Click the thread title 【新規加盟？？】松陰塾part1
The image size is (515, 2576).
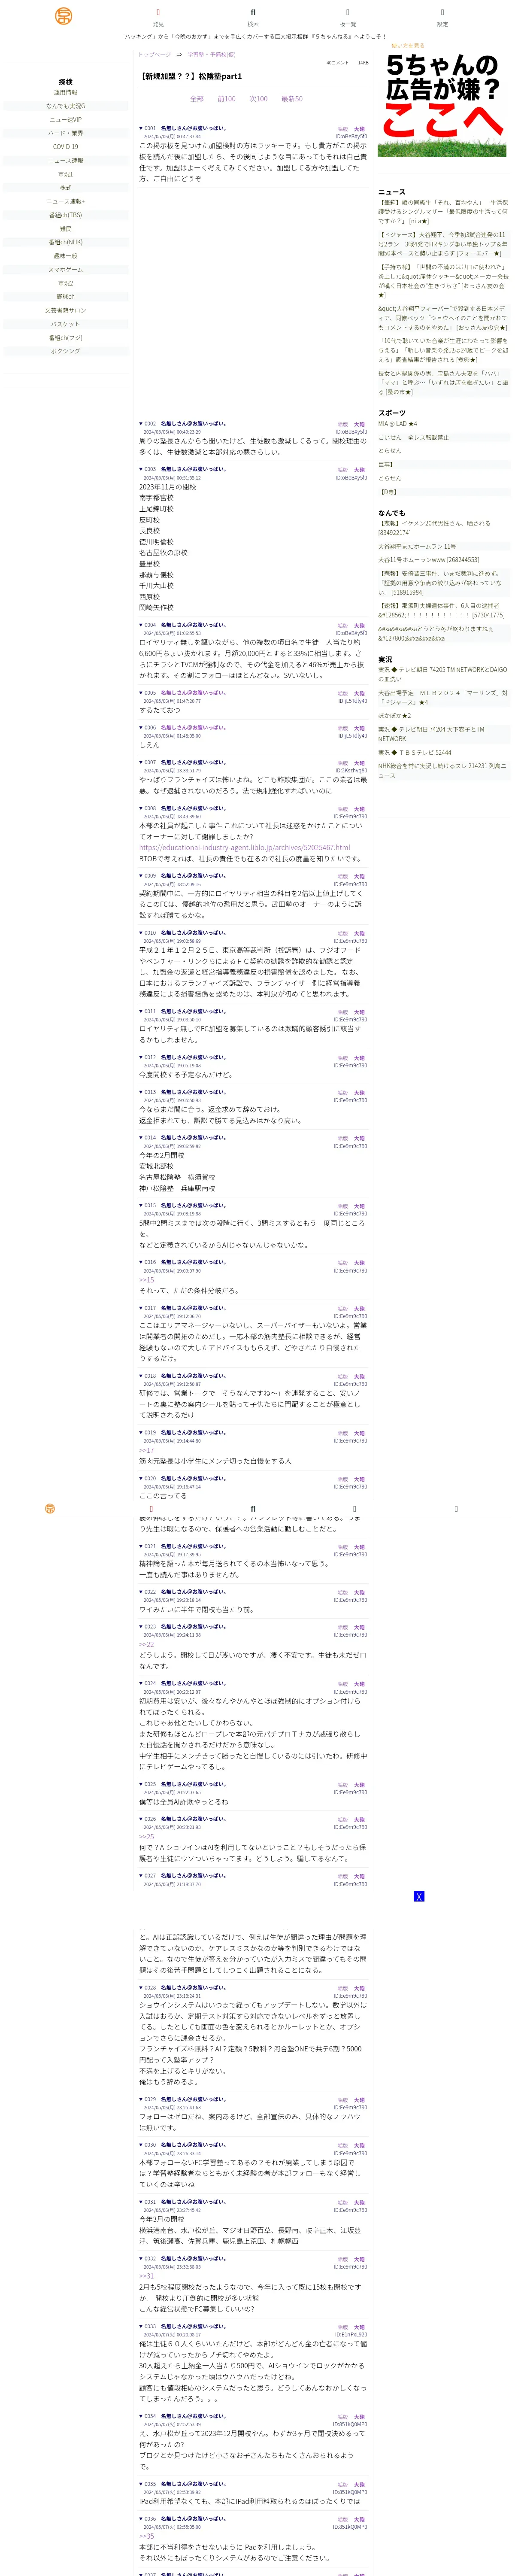191,76
